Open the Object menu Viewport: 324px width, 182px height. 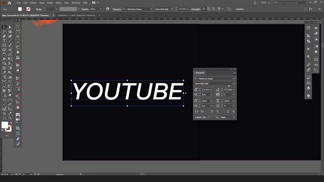pyautogui.click(x=33, y=3)
